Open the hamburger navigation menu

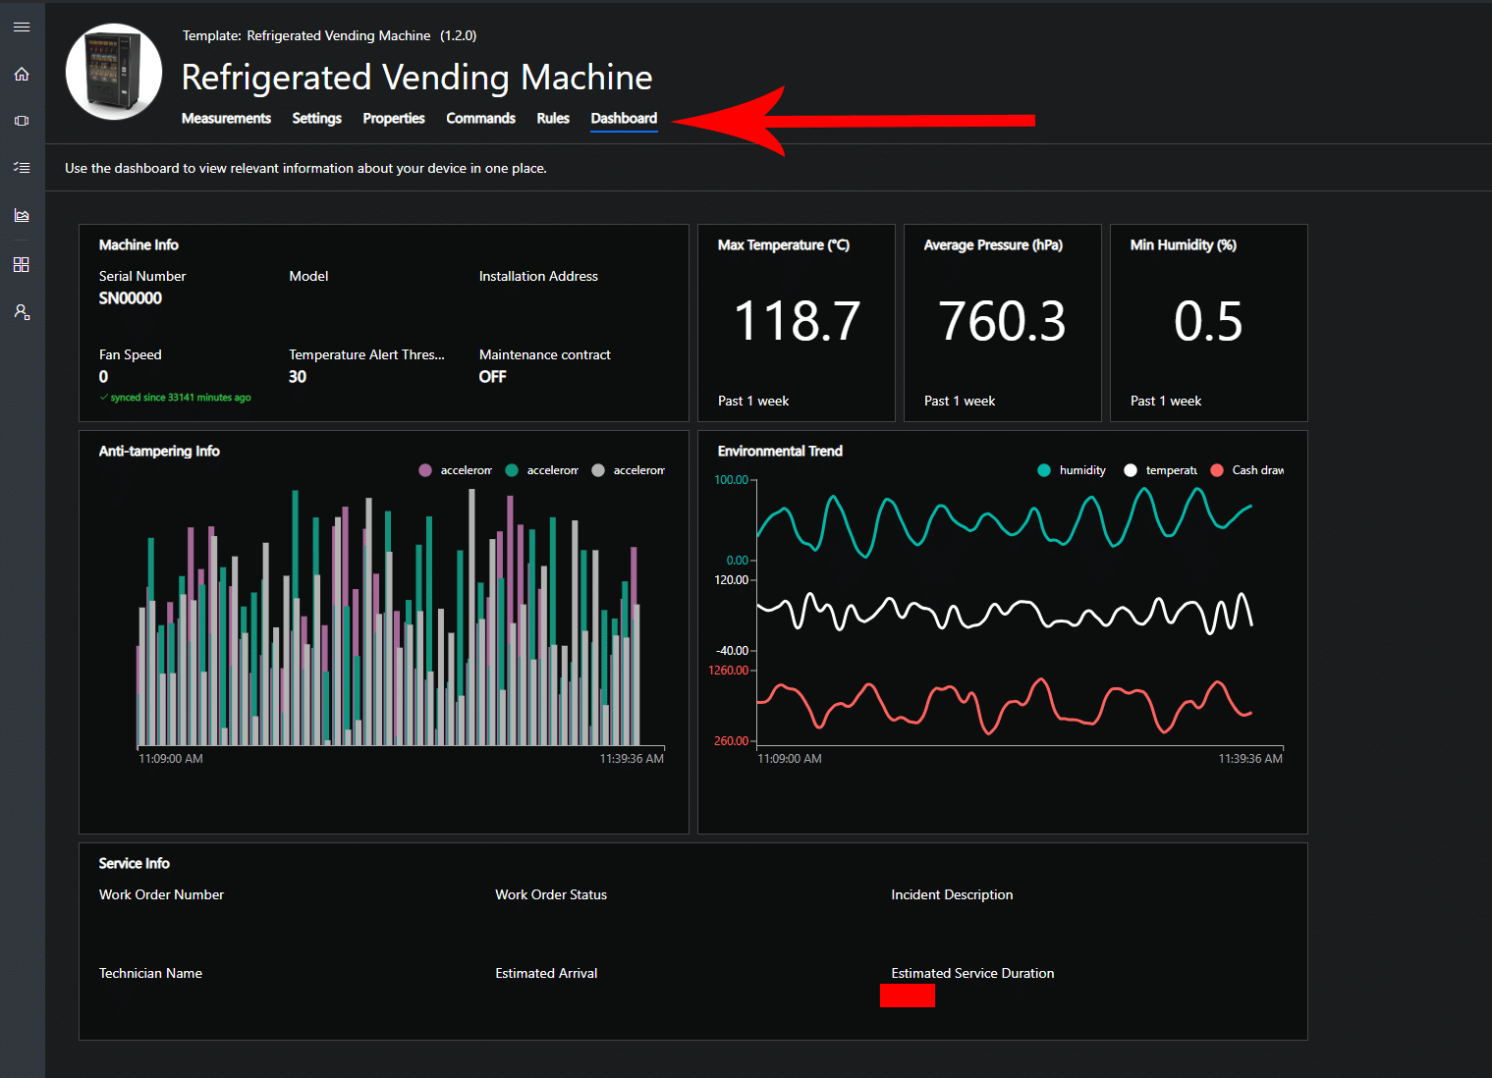coord(22,27)
